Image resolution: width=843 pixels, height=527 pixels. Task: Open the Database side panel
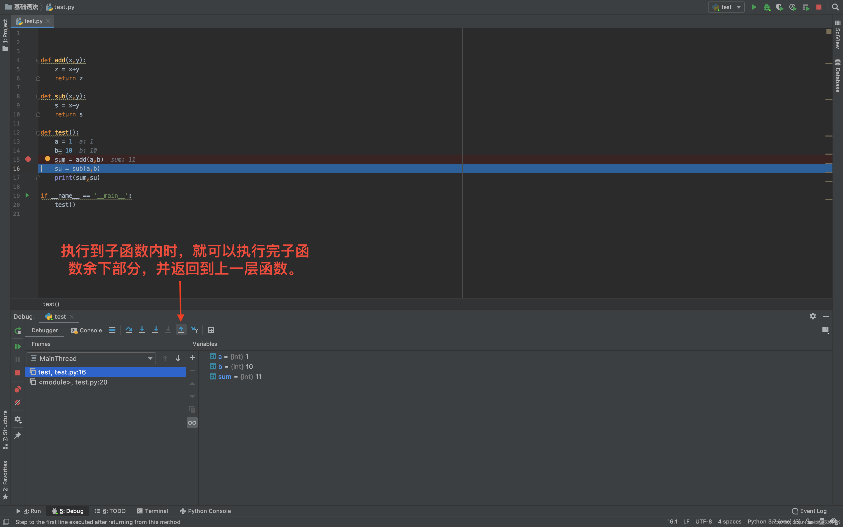(838, 76)
